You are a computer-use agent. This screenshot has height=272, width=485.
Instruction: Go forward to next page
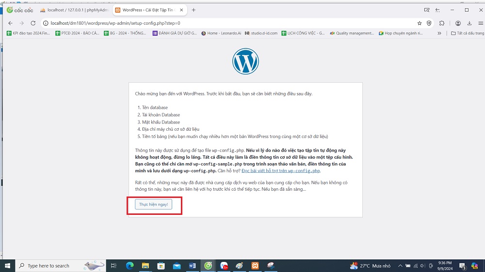coord(22,23)
